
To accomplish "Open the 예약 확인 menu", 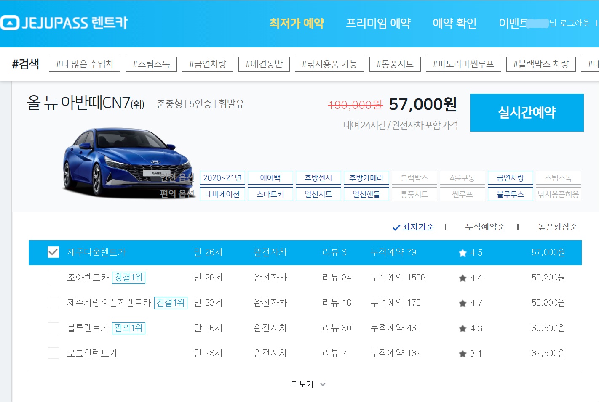I will [455, 23].
